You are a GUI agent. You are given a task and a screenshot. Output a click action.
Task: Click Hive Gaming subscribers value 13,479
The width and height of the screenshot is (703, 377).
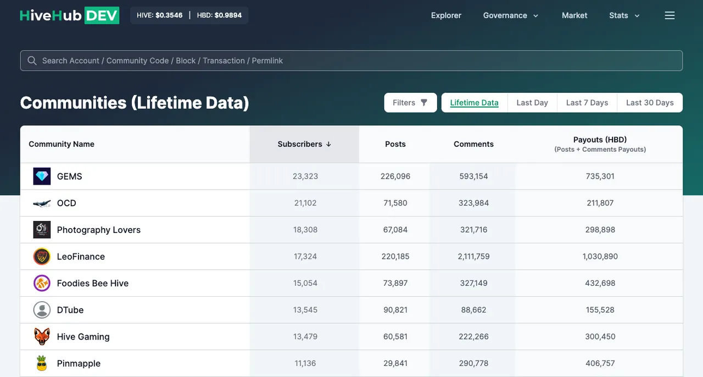[305, 336]
